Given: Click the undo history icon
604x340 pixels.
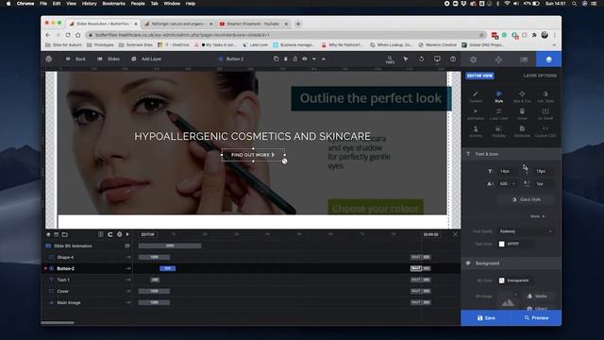Looking at the screenshot, I should pos(421,59).
